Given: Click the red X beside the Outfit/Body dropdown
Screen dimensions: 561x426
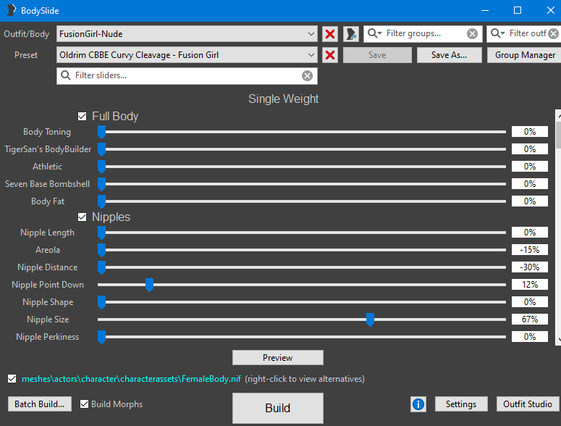Looking at the screenshot, I should coord(330,34).
